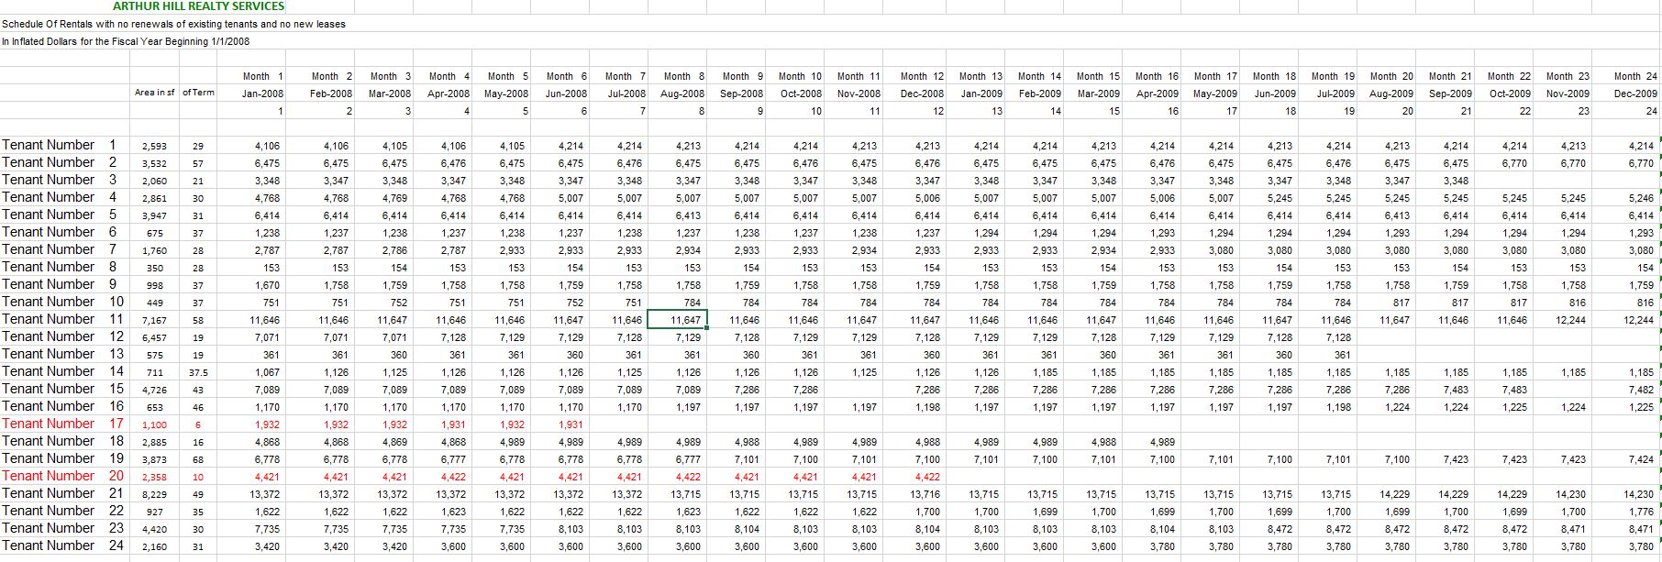This screenshot has width=1662, height=562.
Task: Click Tenant Number 10 Aug-2008 value 784
Action: [692, 303]
